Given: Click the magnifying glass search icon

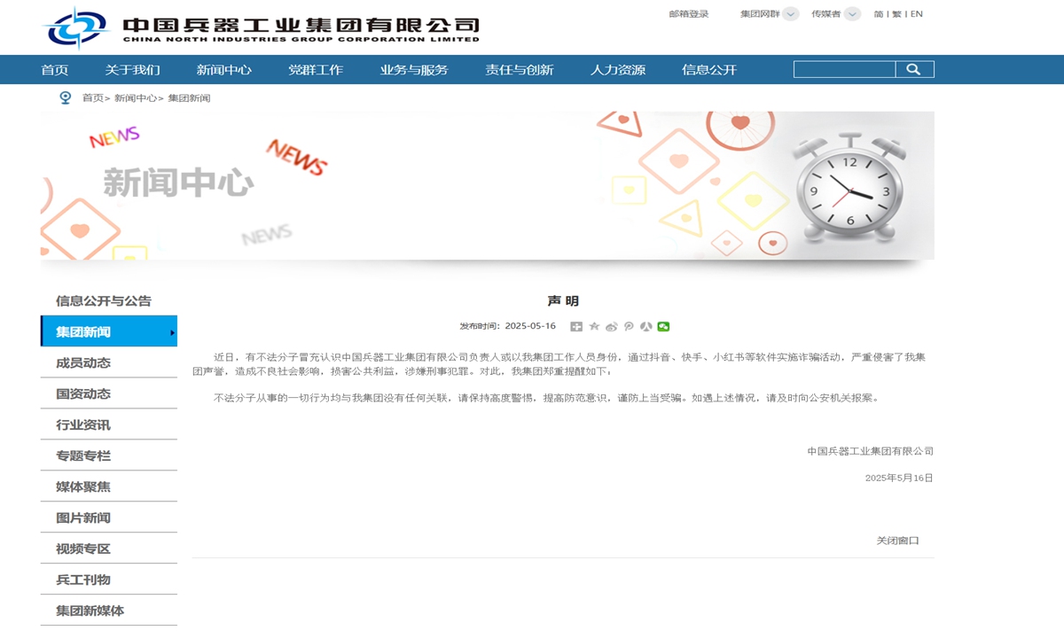Looking at the screenshot, I should pos(916,68).
